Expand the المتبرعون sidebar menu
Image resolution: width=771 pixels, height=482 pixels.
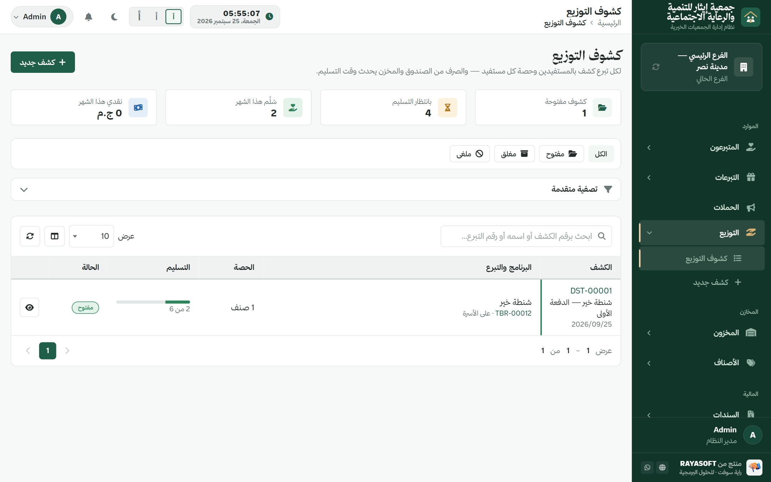702,147
